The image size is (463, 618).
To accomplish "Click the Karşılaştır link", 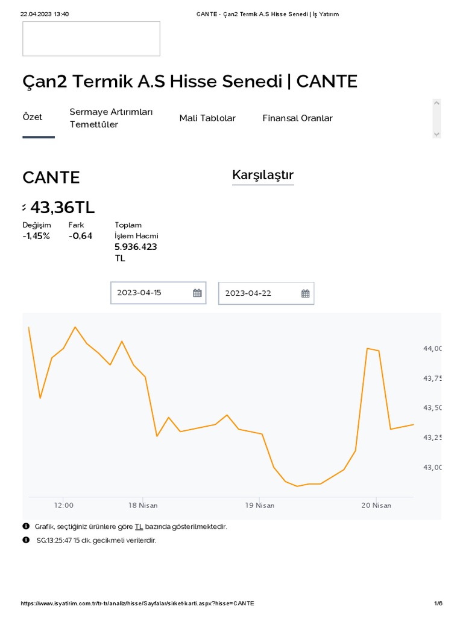I will point(263,176).
